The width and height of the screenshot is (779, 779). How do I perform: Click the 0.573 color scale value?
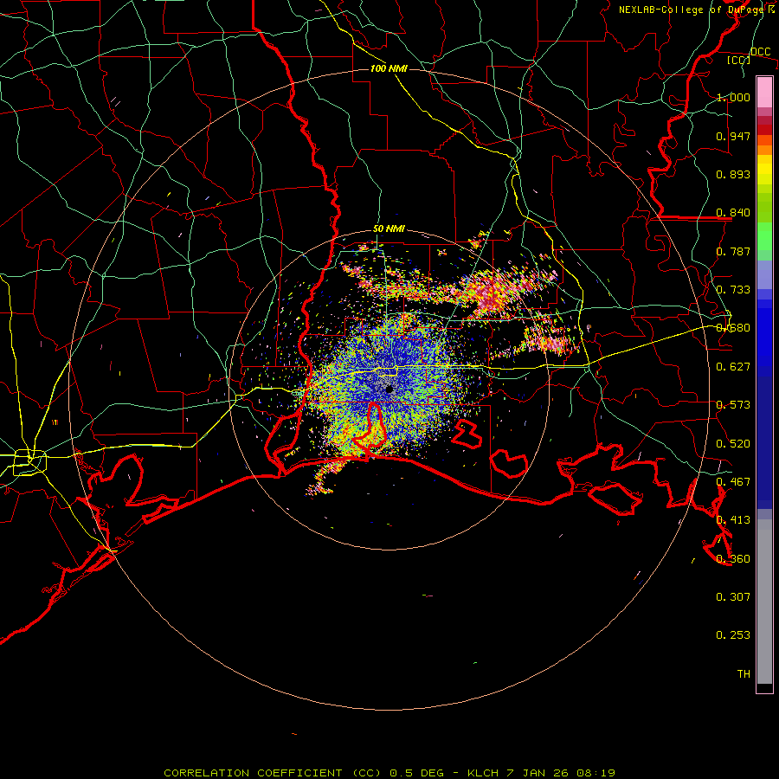(733, 405)
